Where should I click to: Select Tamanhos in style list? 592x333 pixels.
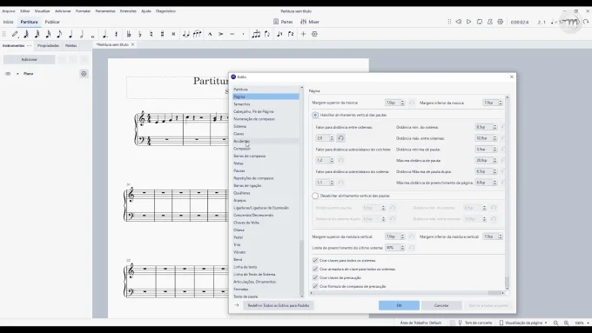[266, 104]
